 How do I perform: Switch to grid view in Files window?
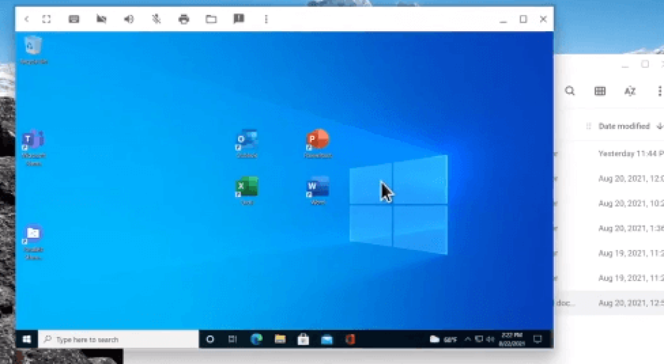[600, 91]
